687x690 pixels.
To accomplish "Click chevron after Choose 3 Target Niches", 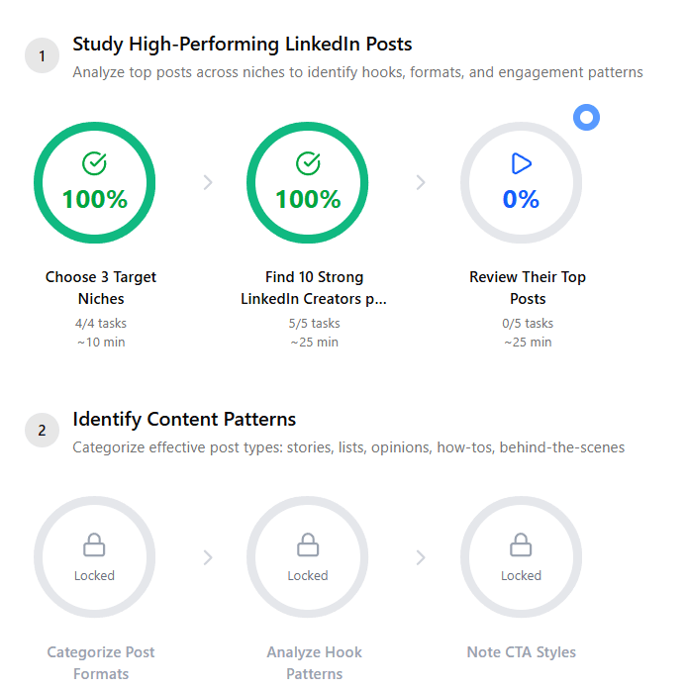I will tap(208, 182).
